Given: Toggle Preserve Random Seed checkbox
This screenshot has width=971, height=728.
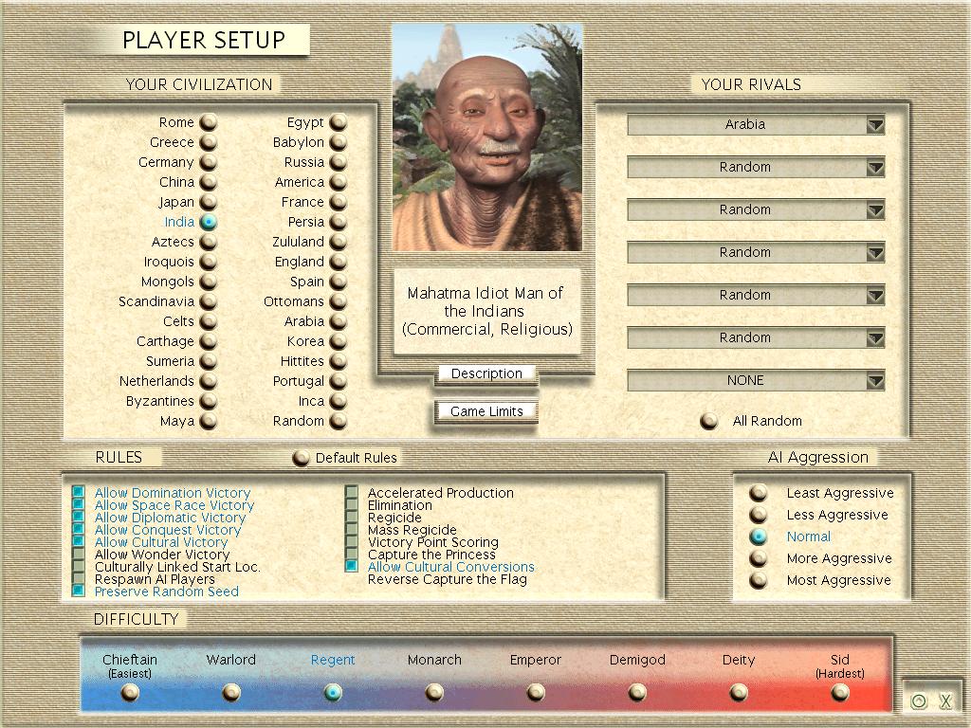Looking at the screenshot, I should 78,591.
